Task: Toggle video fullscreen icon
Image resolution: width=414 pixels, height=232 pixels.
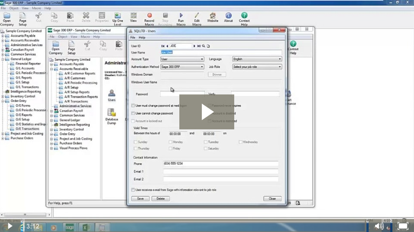Action: point(403,226)
